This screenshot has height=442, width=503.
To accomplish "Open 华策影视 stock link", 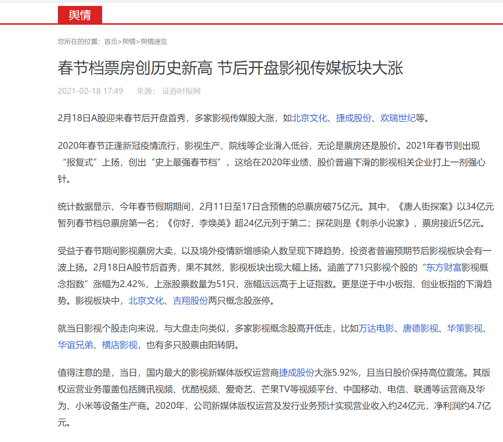I will [465, 328].
